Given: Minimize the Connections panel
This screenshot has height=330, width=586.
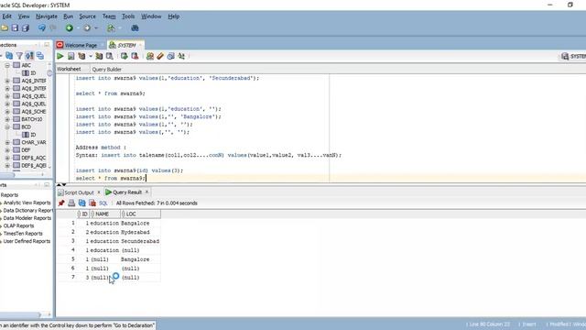Looking at the screenshot, I should point(47,45).
